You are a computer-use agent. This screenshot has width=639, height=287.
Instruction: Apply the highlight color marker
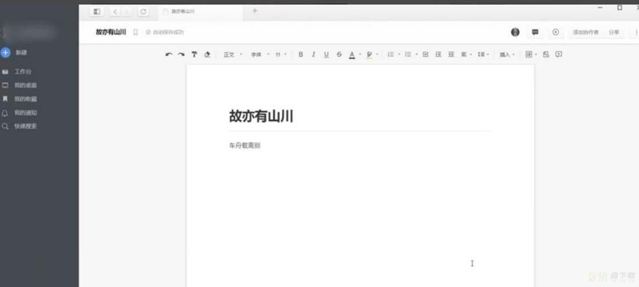pos(369,55)
